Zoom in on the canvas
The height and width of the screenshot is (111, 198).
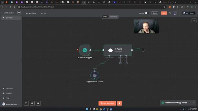(x=32, y=103)
